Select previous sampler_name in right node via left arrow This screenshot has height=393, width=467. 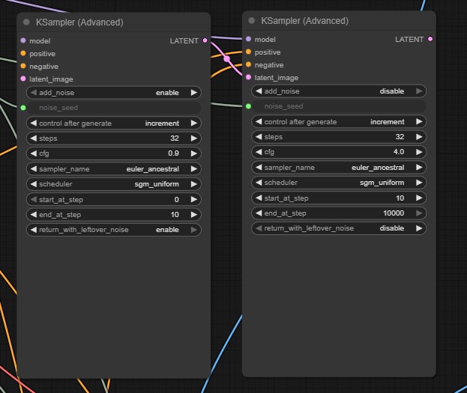point(259,168)
